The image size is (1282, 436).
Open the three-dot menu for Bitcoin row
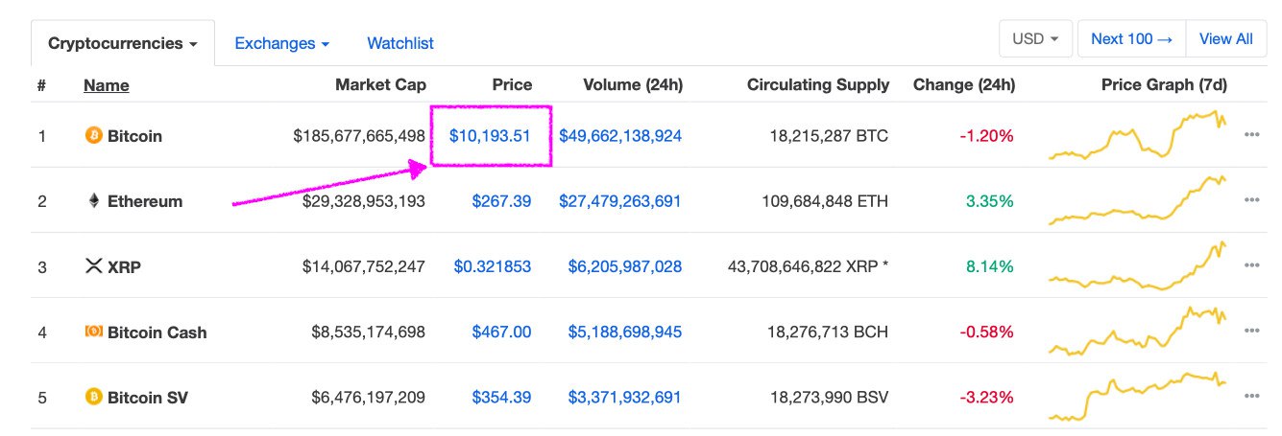point(1251,135)
